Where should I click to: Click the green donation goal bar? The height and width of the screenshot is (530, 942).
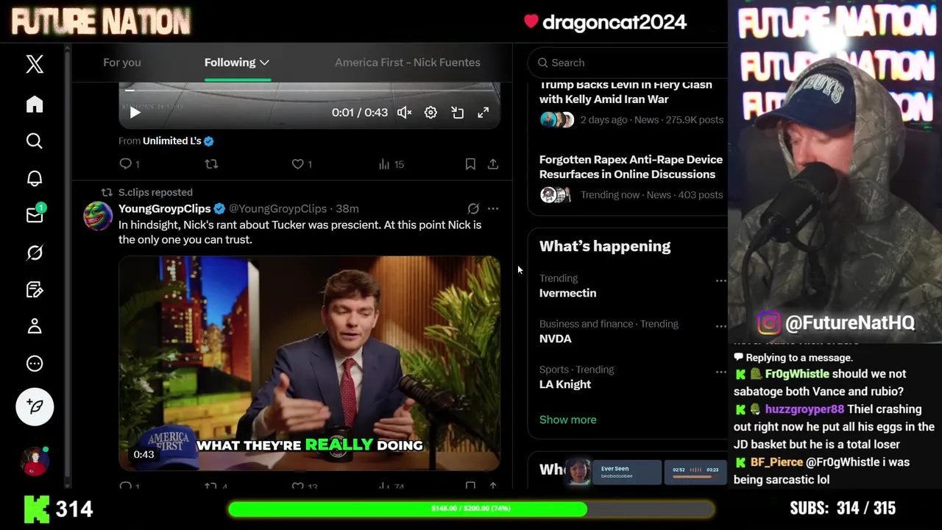471,509
